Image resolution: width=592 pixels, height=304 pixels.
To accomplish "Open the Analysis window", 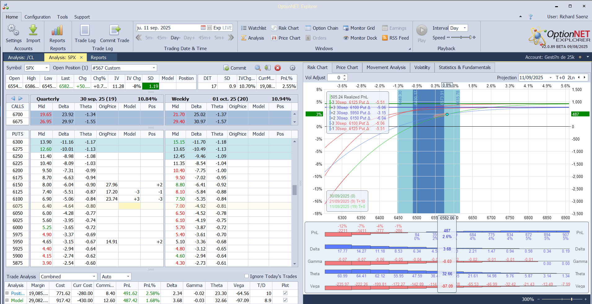I will pos(253,38).
